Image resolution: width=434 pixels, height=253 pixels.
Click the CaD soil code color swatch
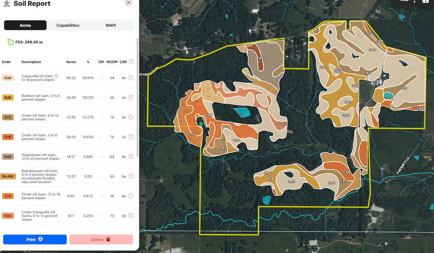[8, 78]
